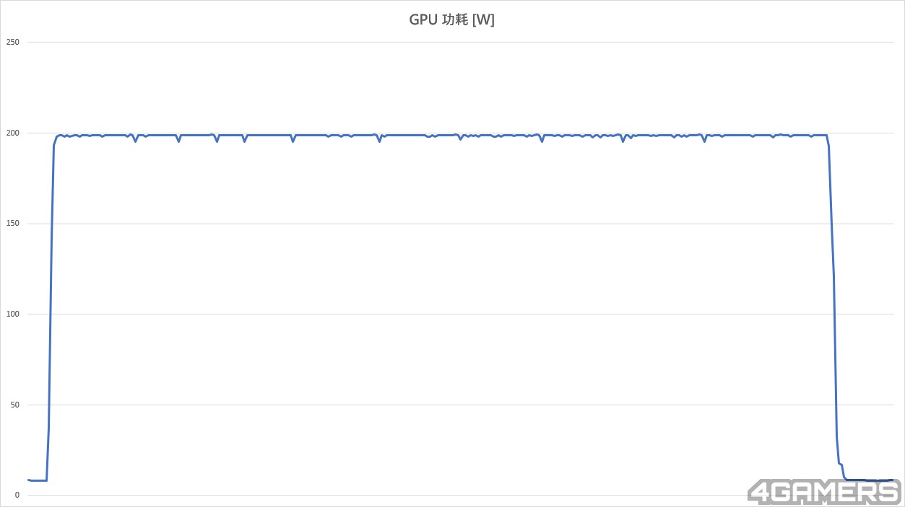Click the 150 y-axis label

12,224
